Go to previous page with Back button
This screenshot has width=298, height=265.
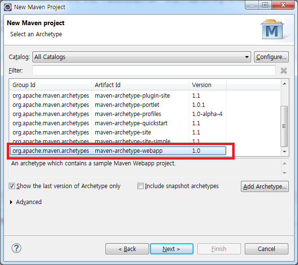tap(127, 249)
